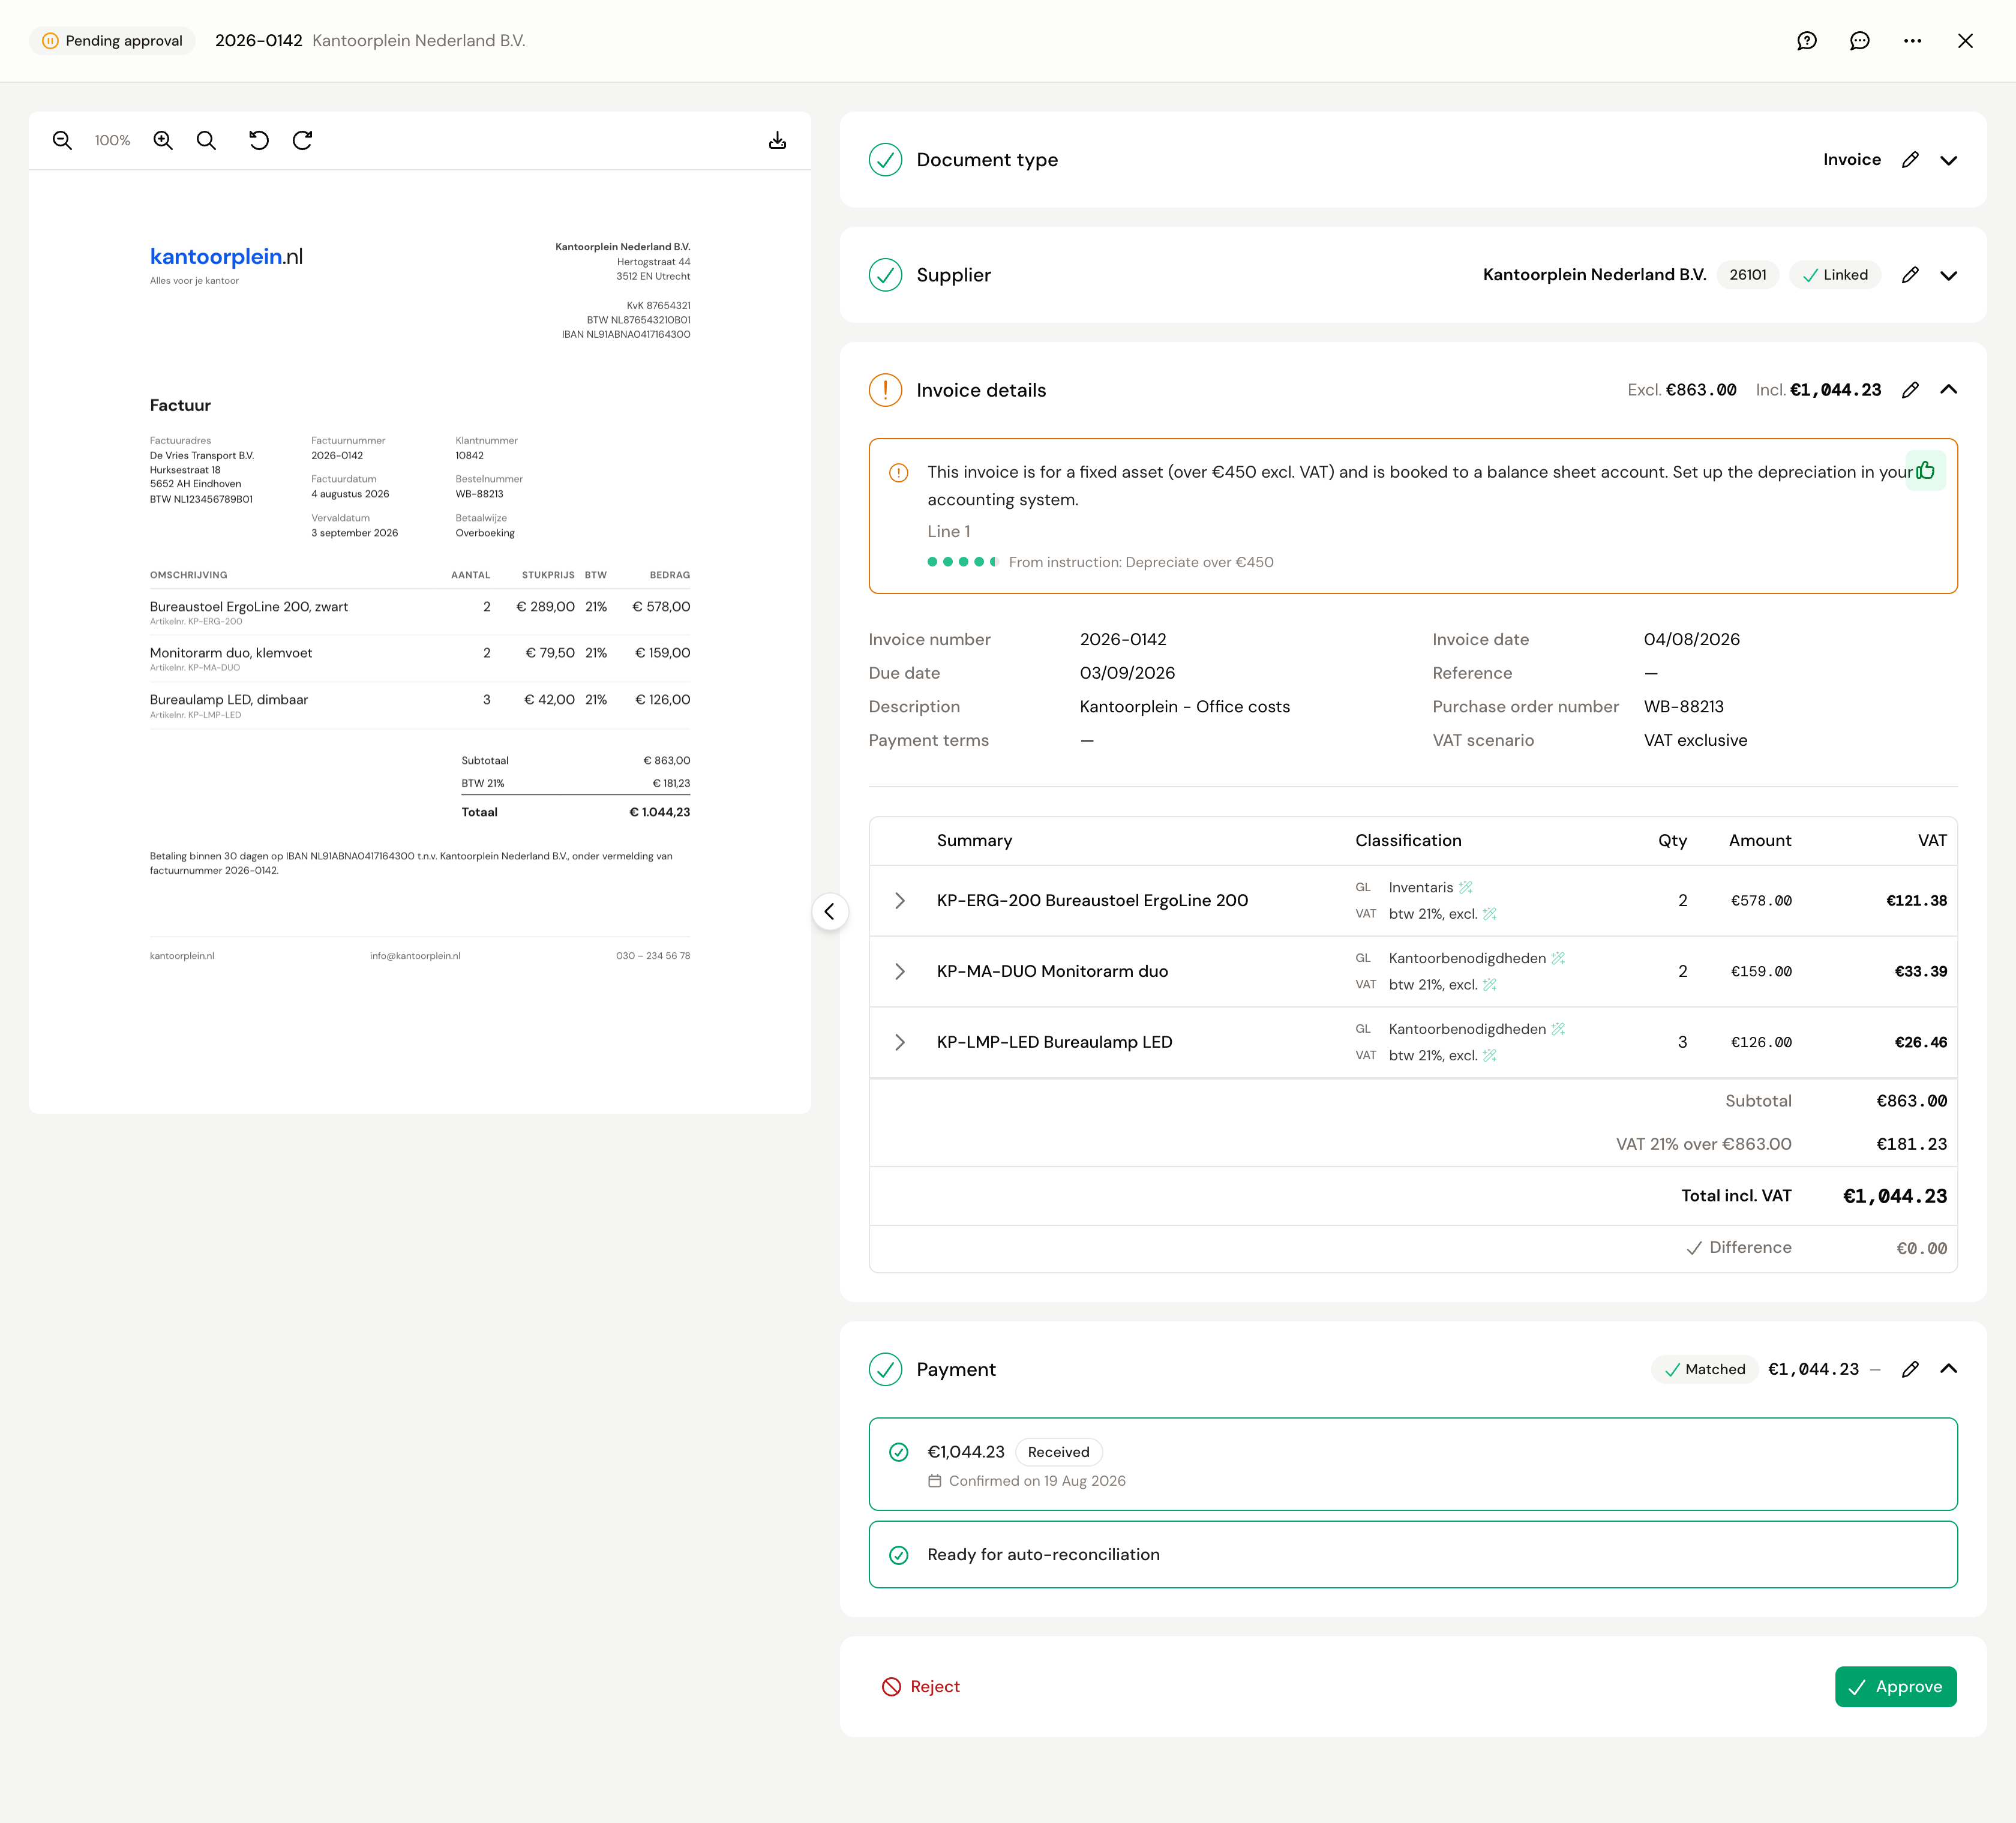Click the description Kantoorplein - Office costs
Image resolution: width=2016 pixels, height=1823 pixels.
(1184, 707)
